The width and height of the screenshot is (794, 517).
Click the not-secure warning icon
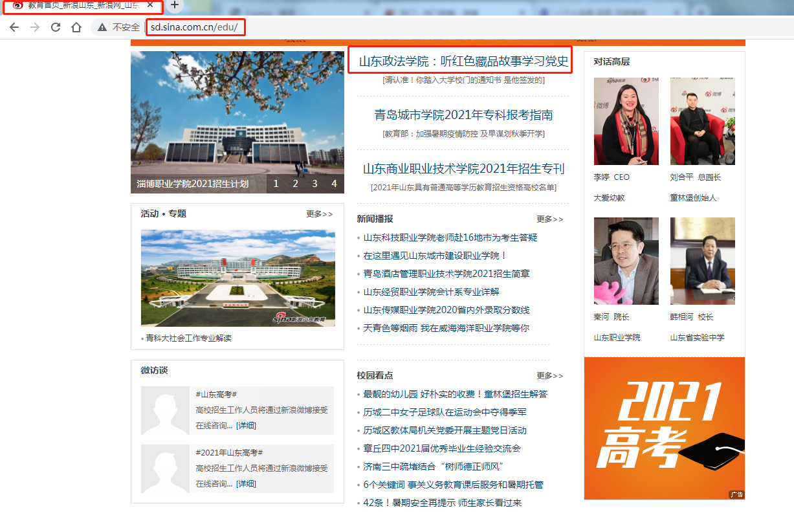102,27
